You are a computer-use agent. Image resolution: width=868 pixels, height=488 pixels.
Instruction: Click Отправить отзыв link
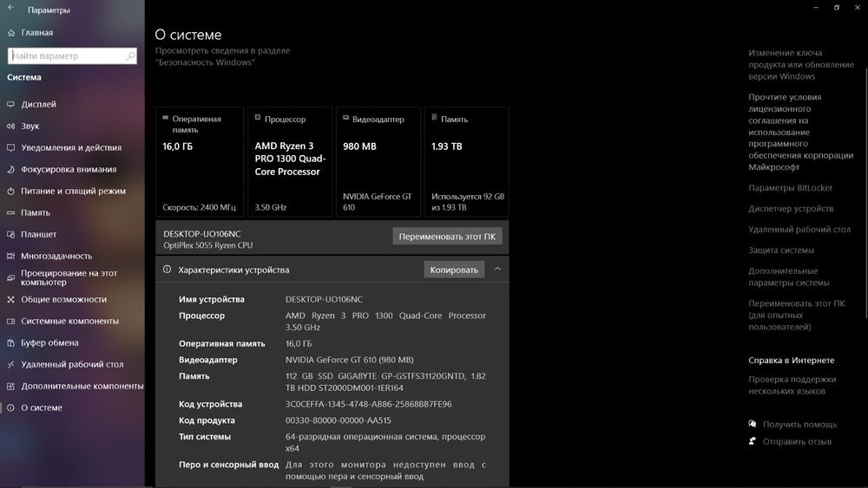point(797,441)
